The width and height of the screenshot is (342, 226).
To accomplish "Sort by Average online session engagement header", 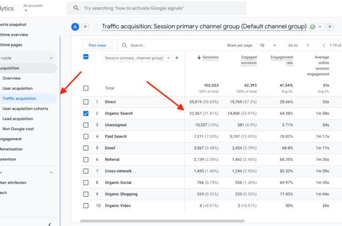I will (318, 66).
